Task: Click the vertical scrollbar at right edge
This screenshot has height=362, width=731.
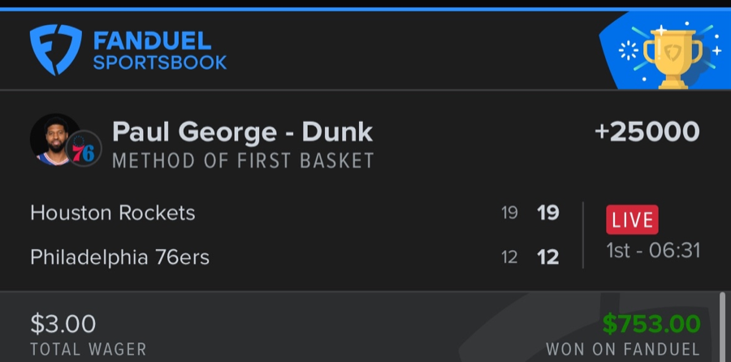Action: tap(722, 326)
